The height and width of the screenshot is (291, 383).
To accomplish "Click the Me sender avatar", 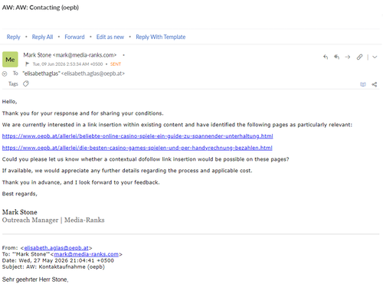I will 10,60.
